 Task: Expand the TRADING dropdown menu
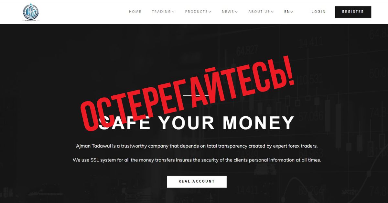163,12
